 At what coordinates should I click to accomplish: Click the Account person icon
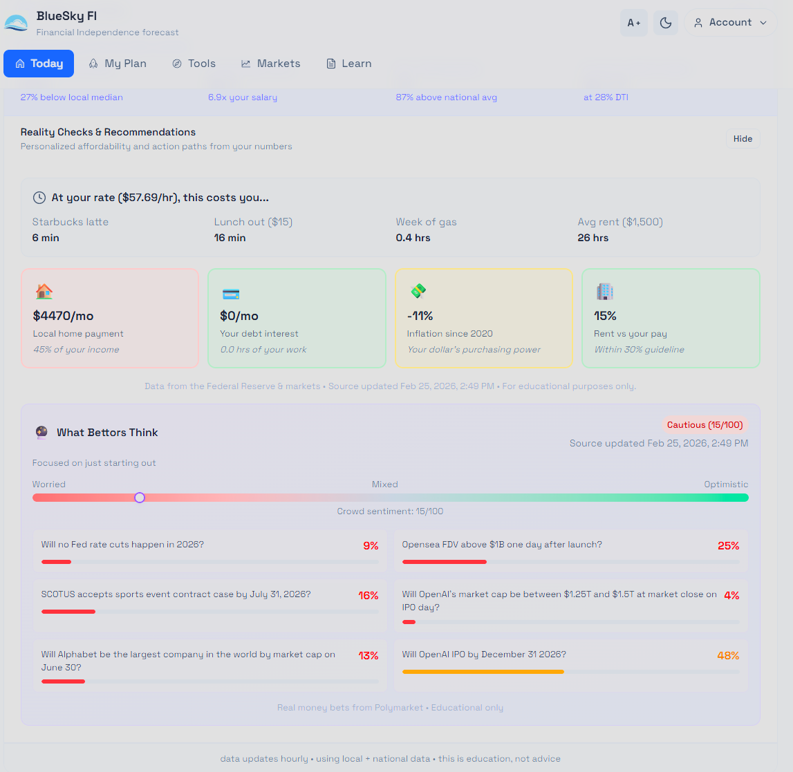(x=698, y=22)
